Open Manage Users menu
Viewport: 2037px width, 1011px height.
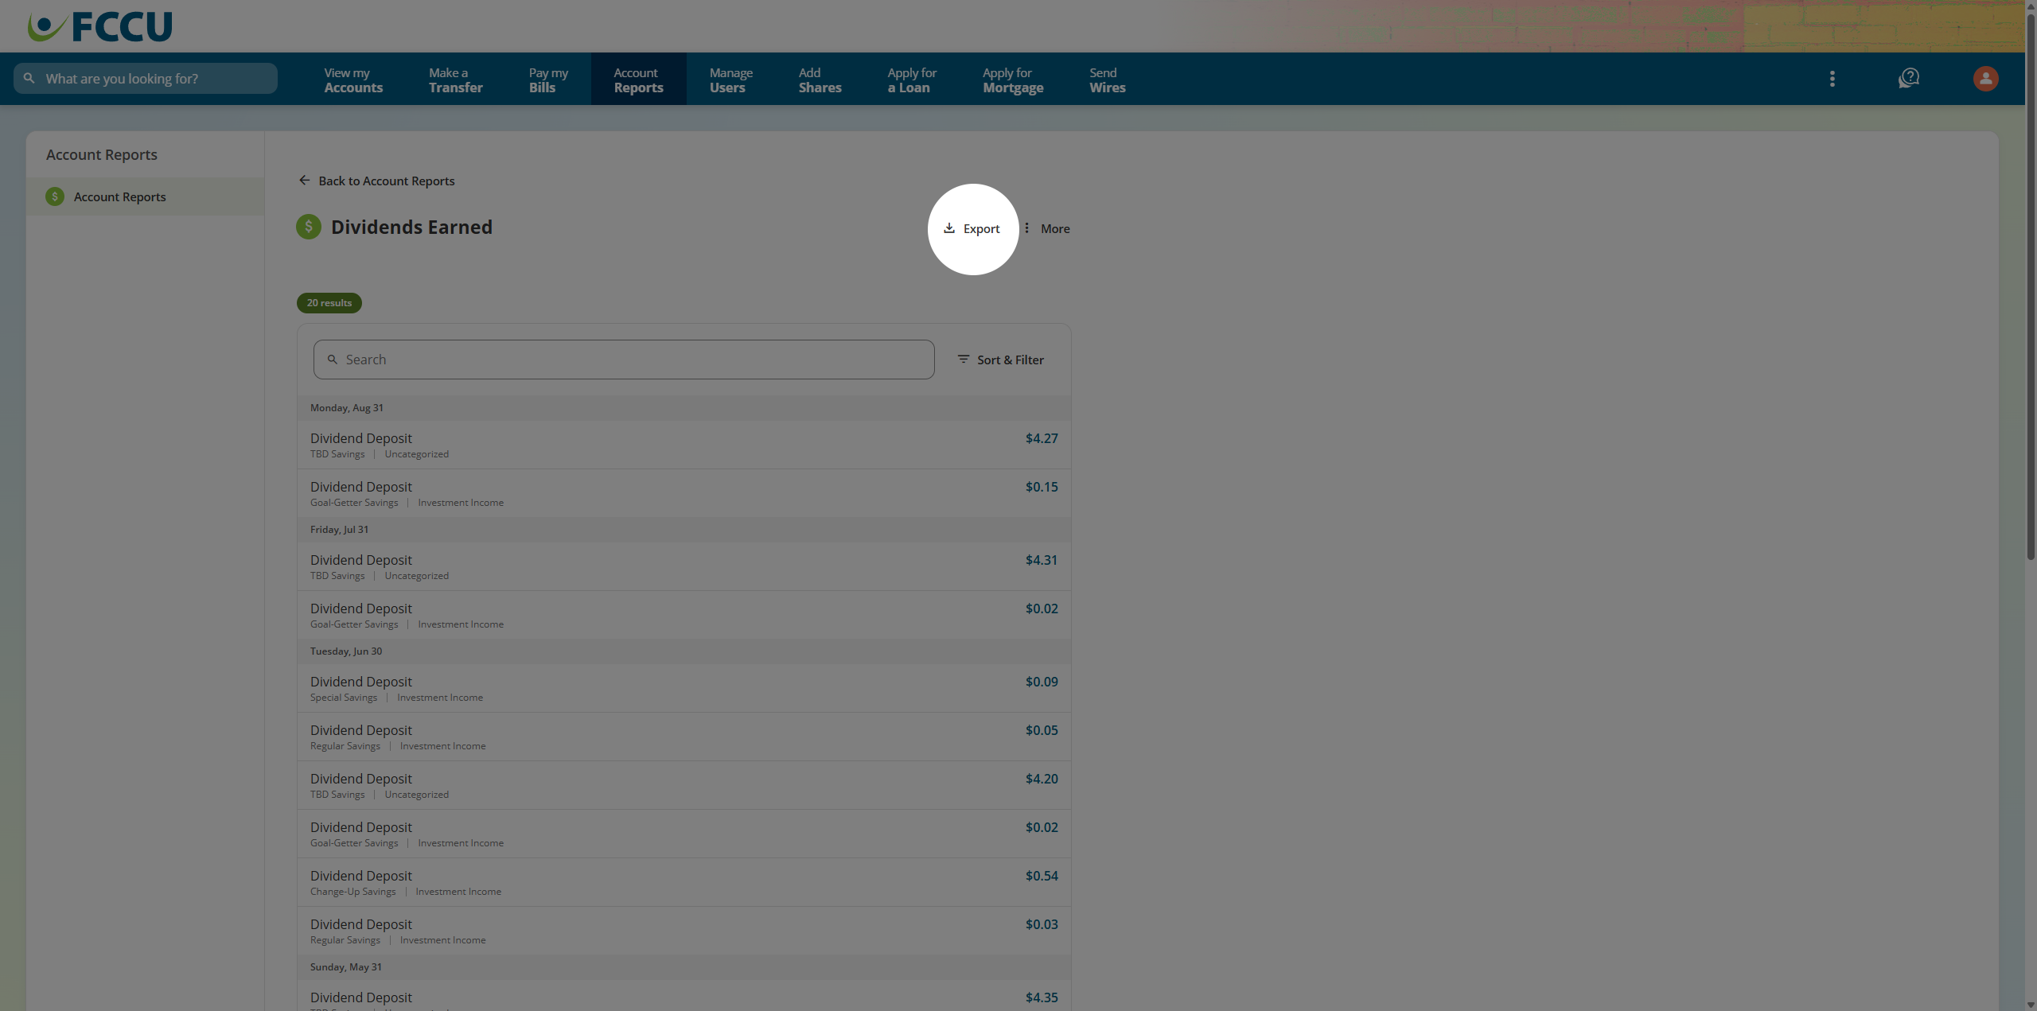(730, 80)
